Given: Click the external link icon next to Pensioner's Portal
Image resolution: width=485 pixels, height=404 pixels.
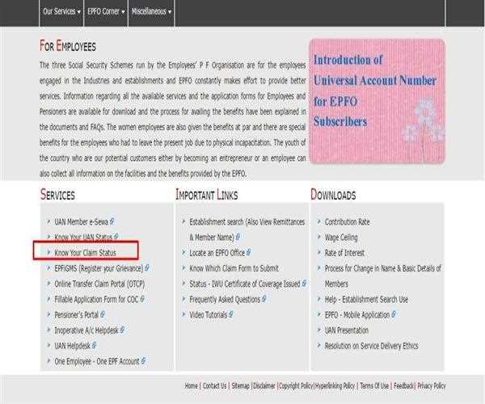Looking at the screenshot, I should [x=103, y=314].
